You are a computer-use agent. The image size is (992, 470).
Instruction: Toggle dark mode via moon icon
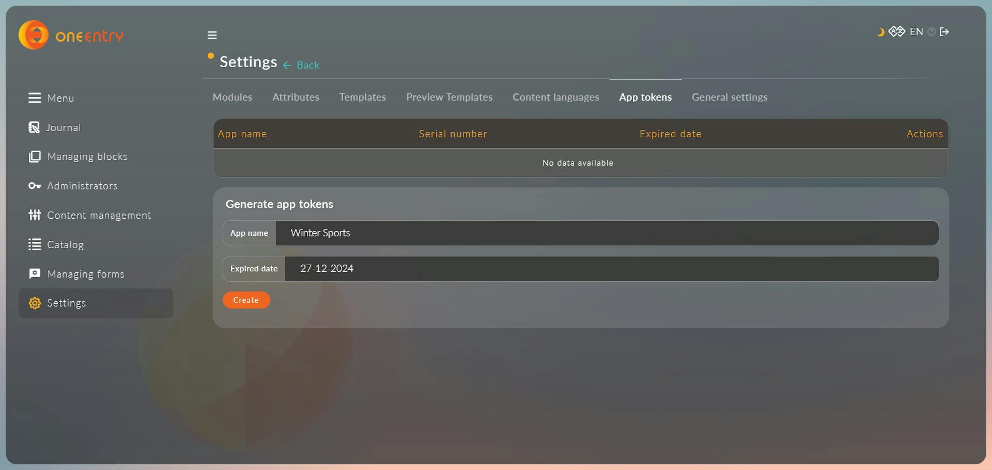[x=881, y=31]
